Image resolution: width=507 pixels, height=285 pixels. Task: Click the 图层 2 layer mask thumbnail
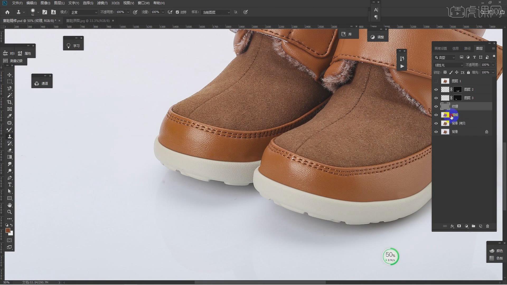(x=458, y=89)
